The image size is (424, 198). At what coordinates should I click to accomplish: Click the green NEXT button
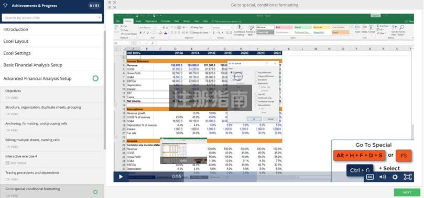pos(407,192)
